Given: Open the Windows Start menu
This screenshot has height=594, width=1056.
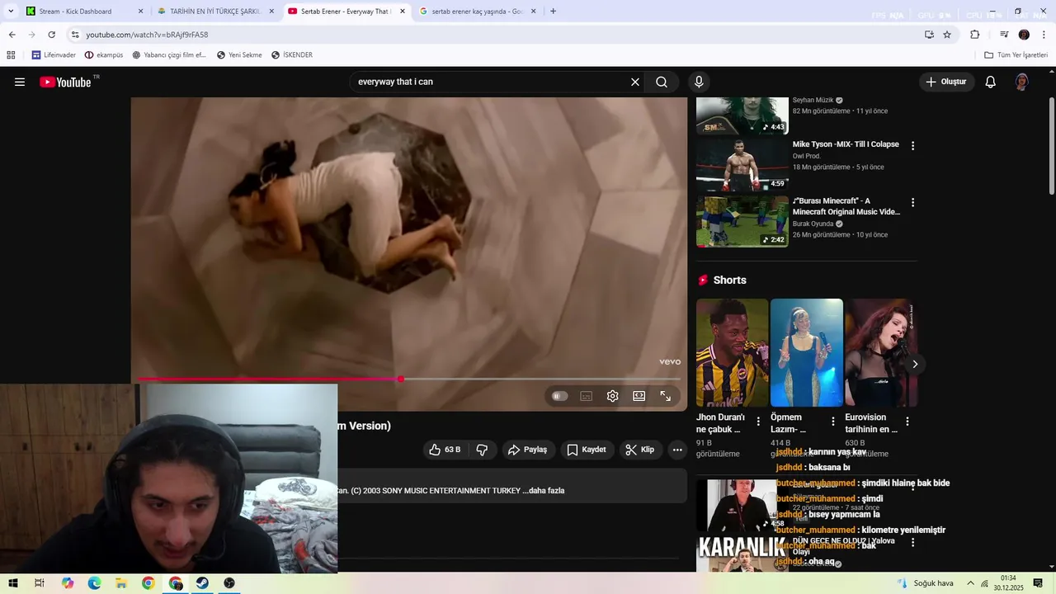Looking at the screenshot, I should click(x=12, y=583).
